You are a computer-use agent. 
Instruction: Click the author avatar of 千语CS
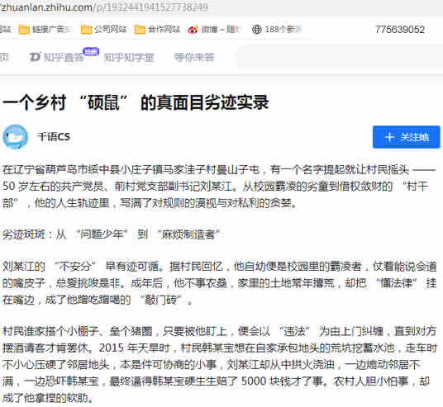pos(16,137)
